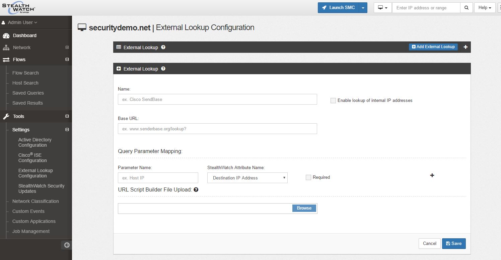Viewport: 501px width, 260px height.
Task: Click the Name input field
Action: (217, 99)
